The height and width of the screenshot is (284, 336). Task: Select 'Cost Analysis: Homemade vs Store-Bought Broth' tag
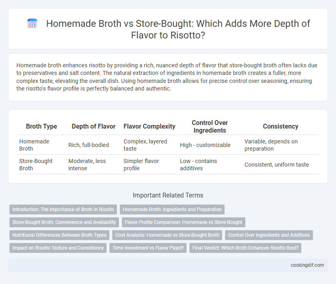(x=167, y=235)
